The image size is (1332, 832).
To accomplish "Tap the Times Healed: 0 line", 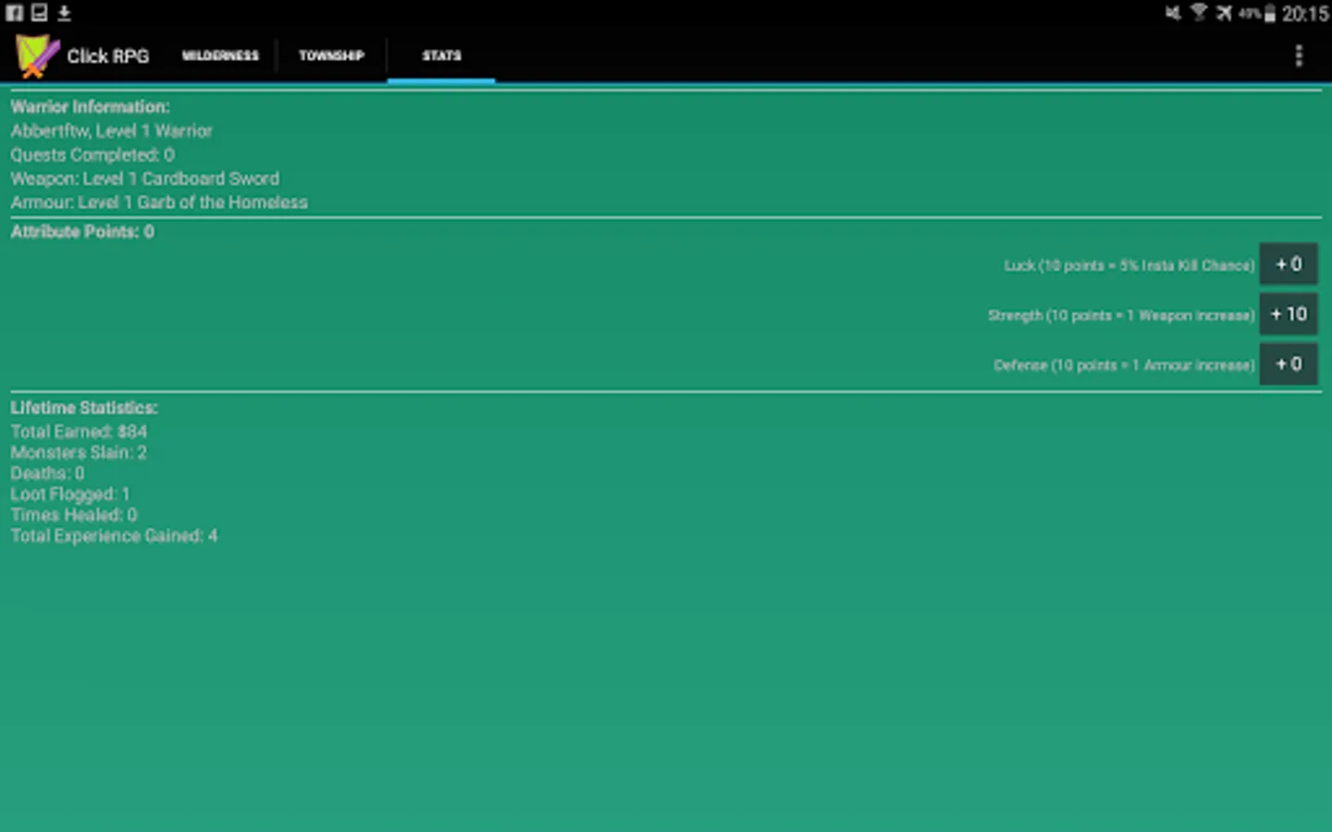I will pos(74,515).
